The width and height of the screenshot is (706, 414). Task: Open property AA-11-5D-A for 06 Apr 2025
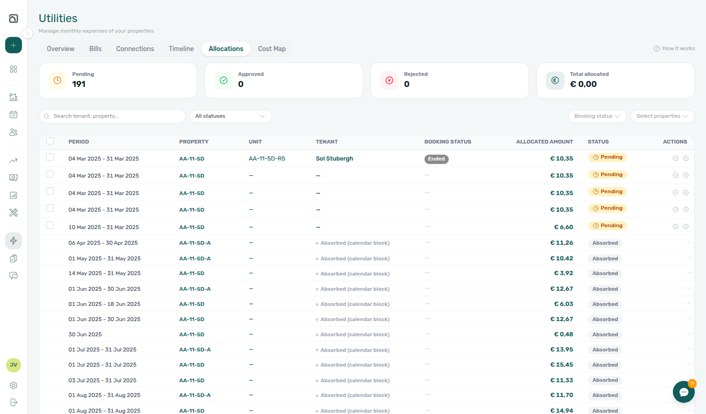pos(195,243)
